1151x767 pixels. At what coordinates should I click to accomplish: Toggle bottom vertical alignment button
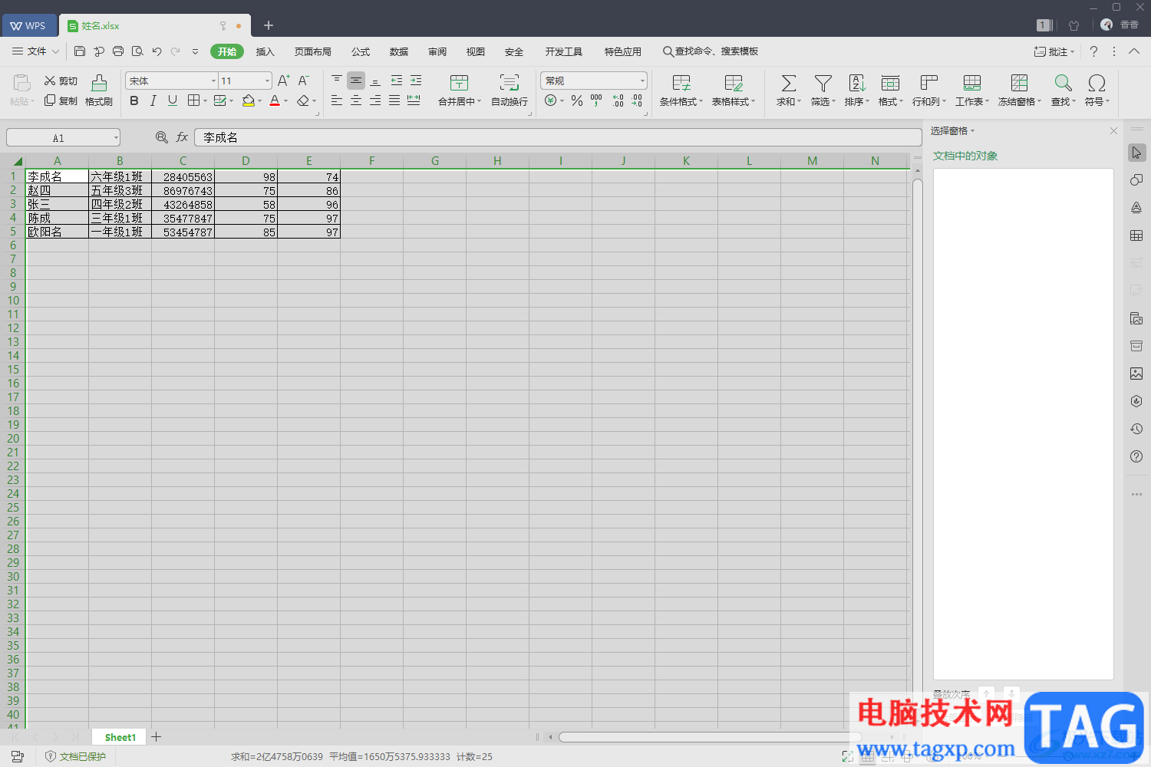tap(375, 81)
